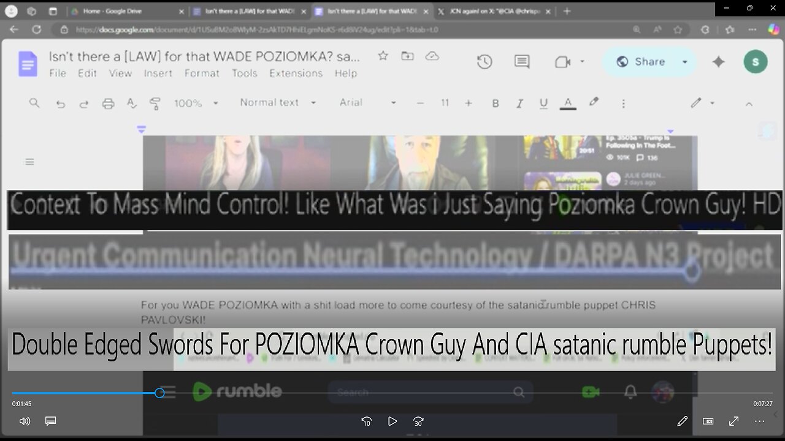Skip forward 30 seconds
The image size is (785, 441).
[418, 421]
